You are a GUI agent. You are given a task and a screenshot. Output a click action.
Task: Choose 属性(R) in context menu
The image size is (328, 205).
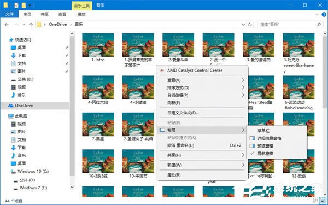click(174, 175)
